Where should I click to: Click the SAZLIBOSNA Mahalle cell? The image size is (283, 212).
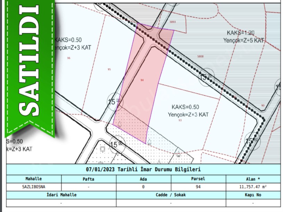(x=34, y=187)
